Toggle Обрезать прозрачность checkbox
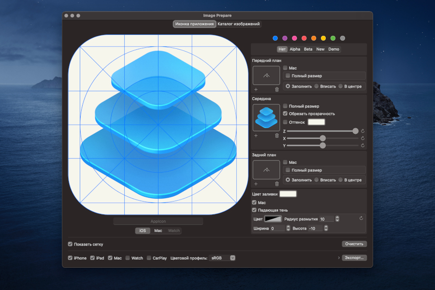 285,114
